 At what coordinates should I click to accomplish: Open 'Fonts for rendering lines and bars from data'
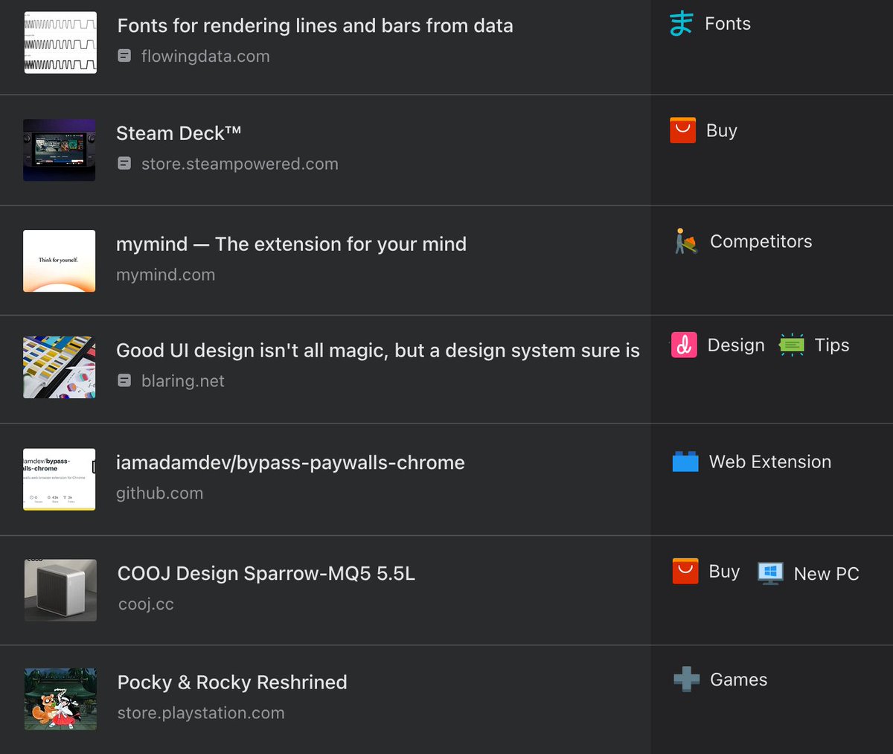[316, 25]
